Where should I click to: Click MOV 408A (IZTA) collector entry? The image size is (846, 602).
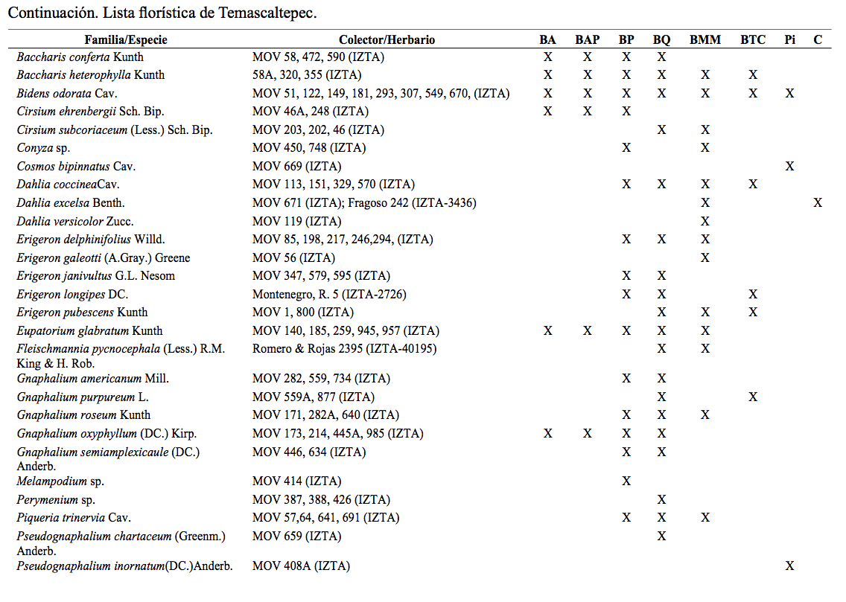301,566
